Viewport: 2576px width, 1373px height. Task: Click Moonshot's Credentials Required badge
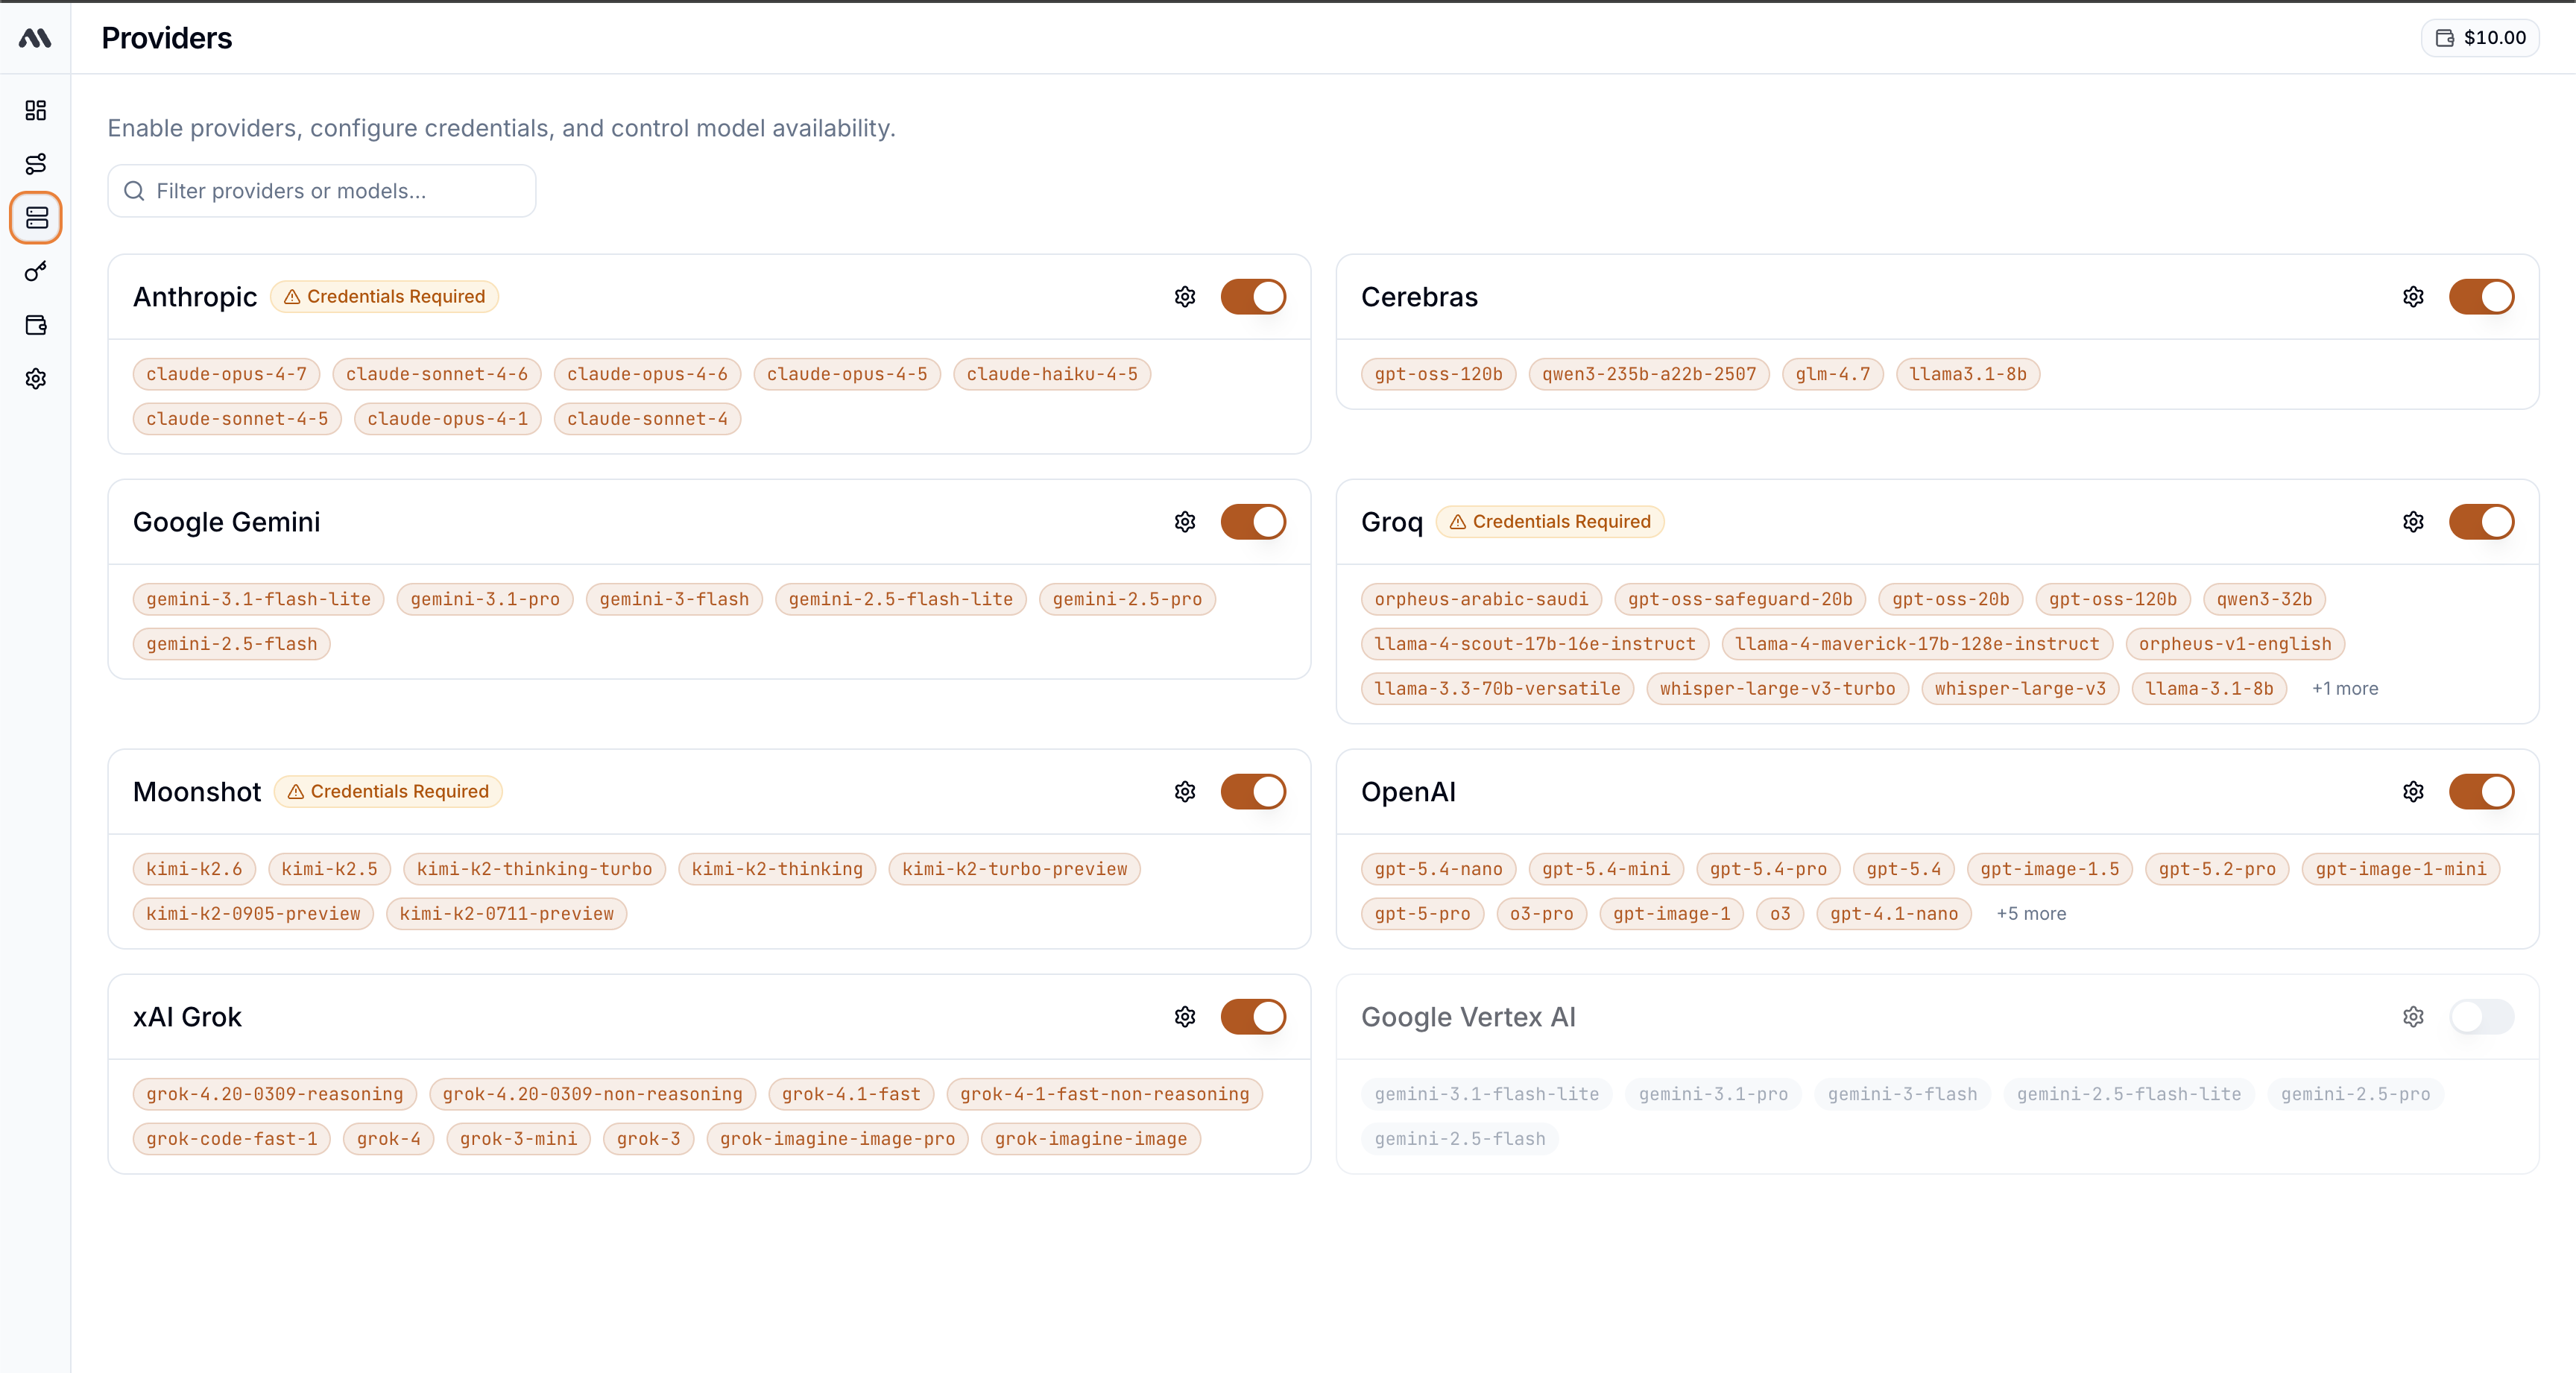coord(388,792)
